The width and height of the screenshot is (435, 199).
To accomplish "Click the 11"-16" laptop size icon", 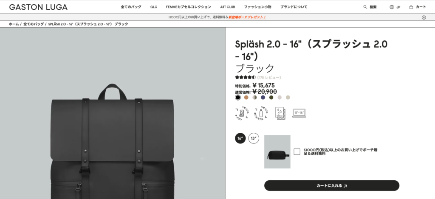I will 299,113.
